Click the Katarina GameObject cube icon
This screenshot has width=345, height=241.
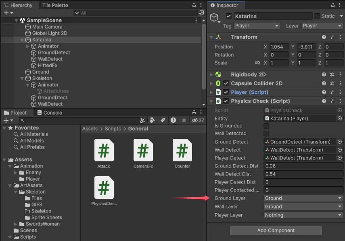coord(214,17)
